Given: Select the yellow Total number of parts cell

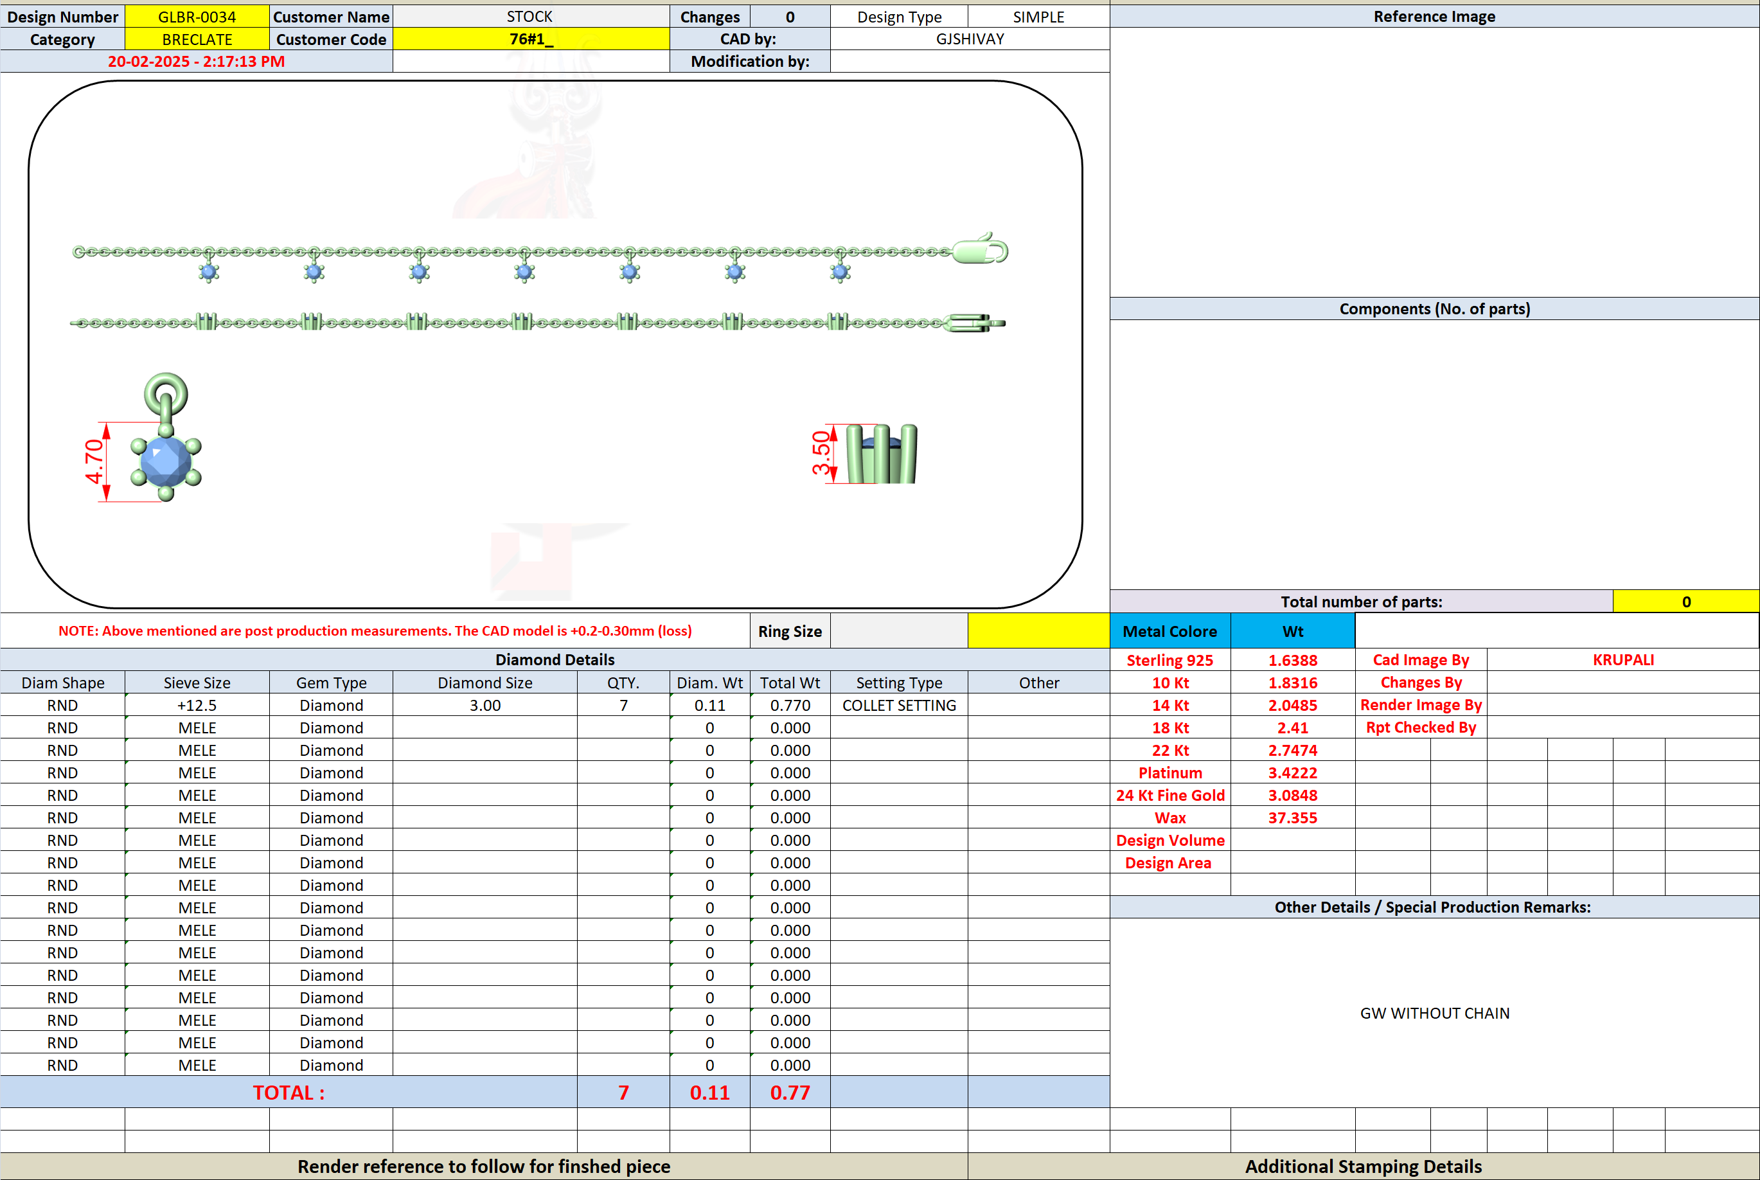Looking at the screenshot, I should pyautogui.click(x=1685, y=602).
